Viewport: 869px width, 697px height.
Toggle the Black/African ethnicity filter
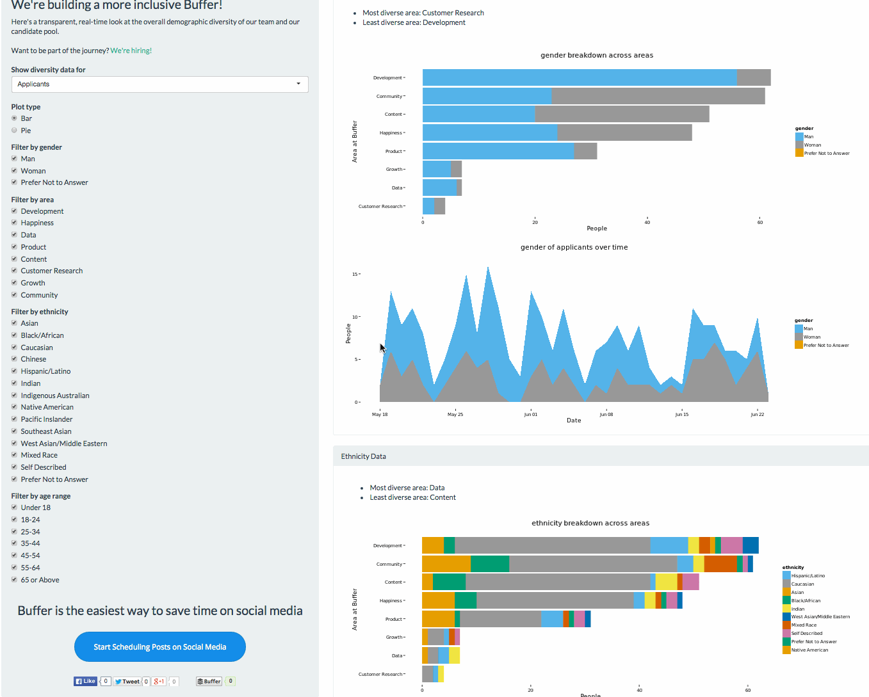point(14,335)
